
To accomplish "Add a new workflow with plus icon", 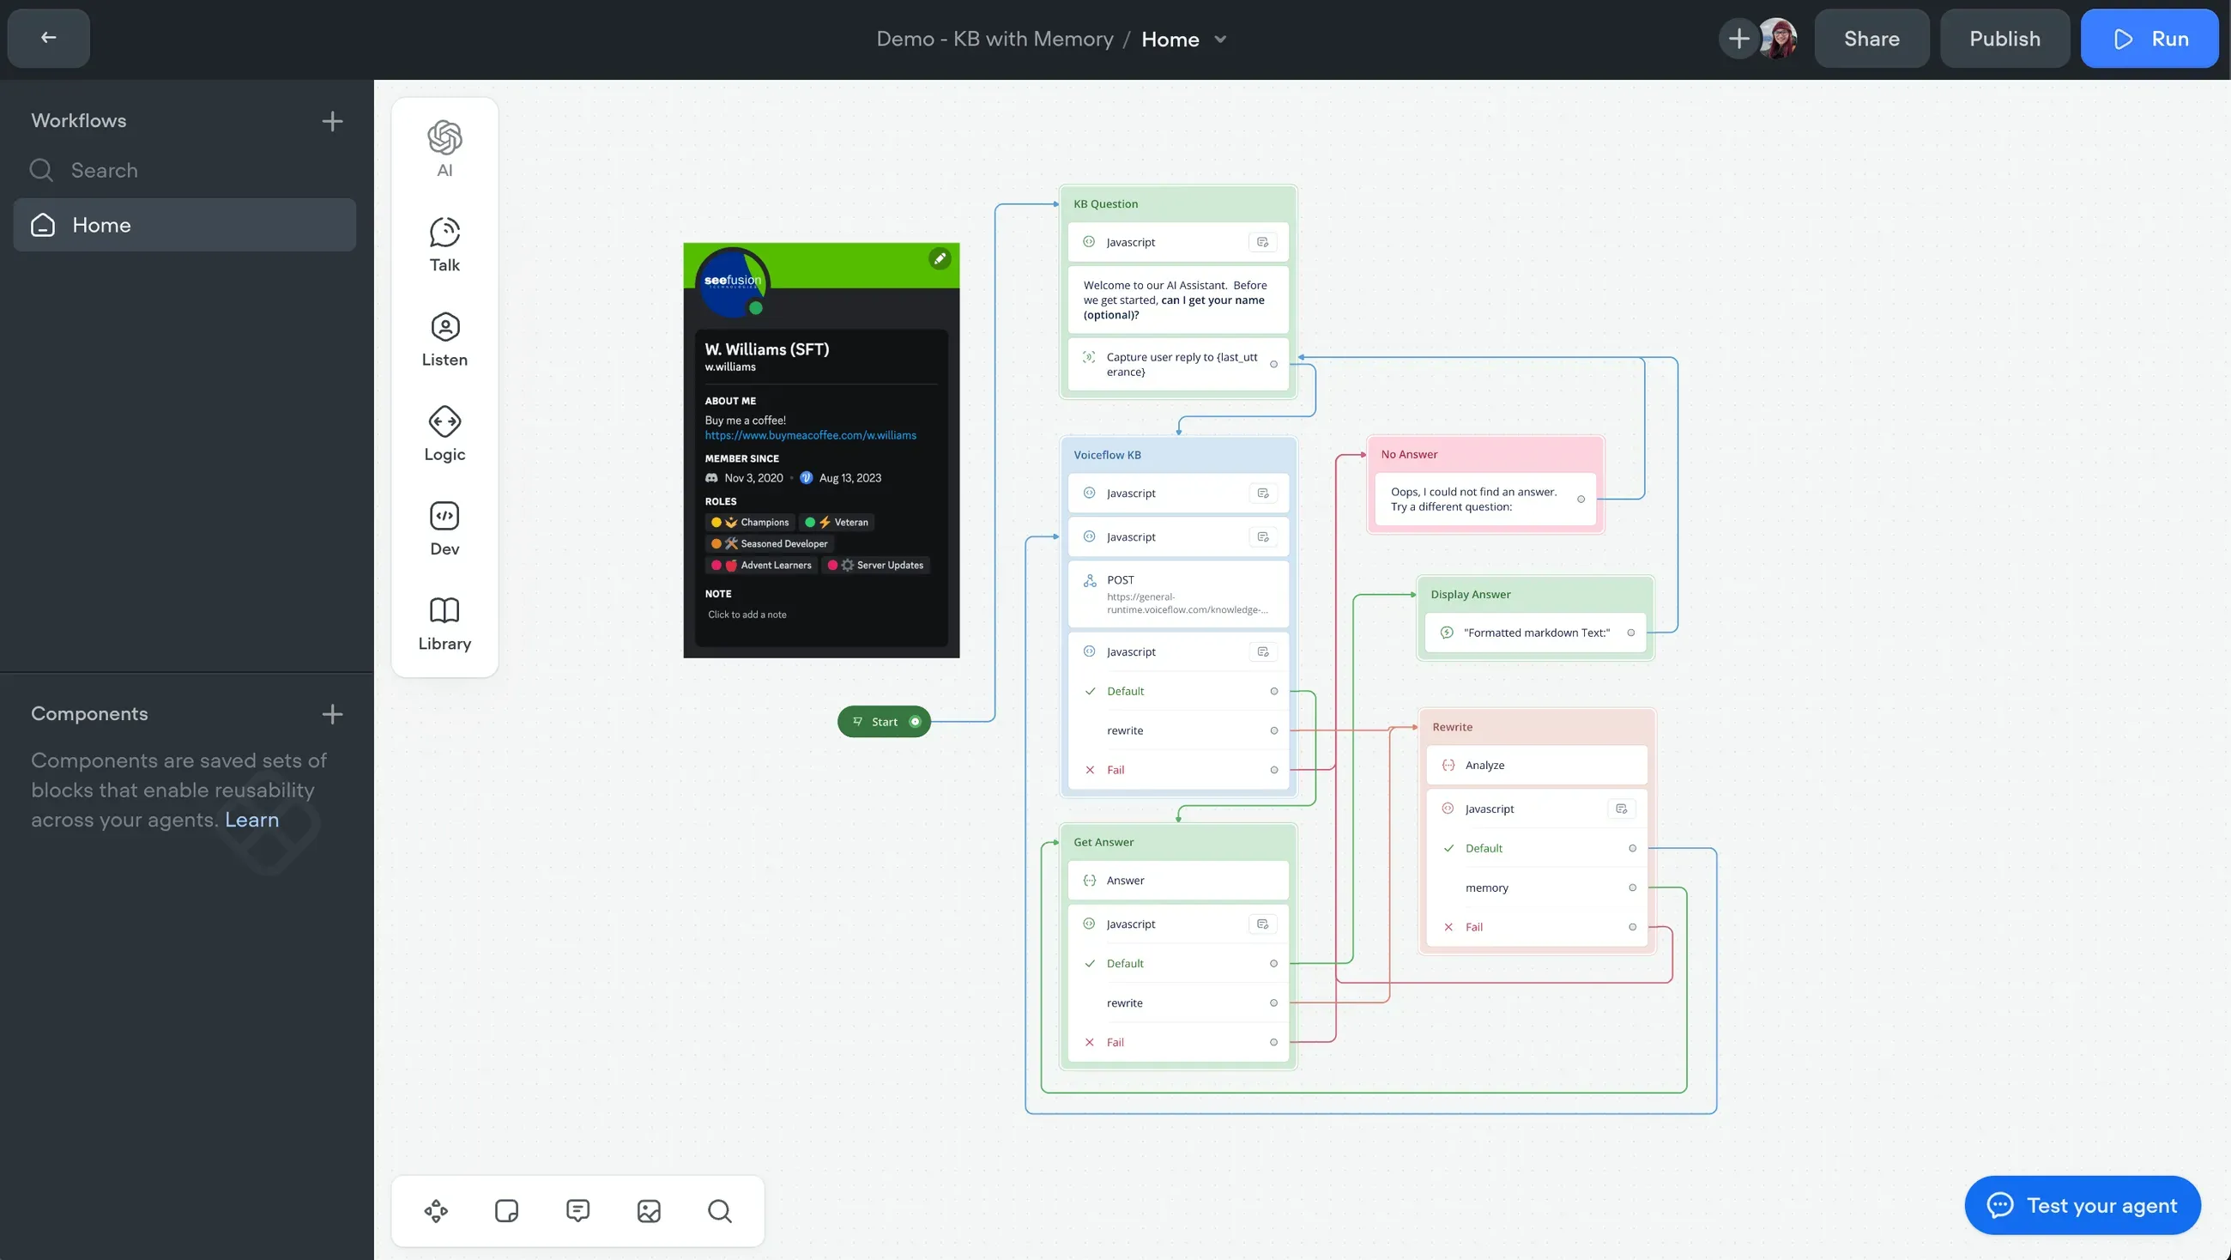I will (x=333, y=121).
